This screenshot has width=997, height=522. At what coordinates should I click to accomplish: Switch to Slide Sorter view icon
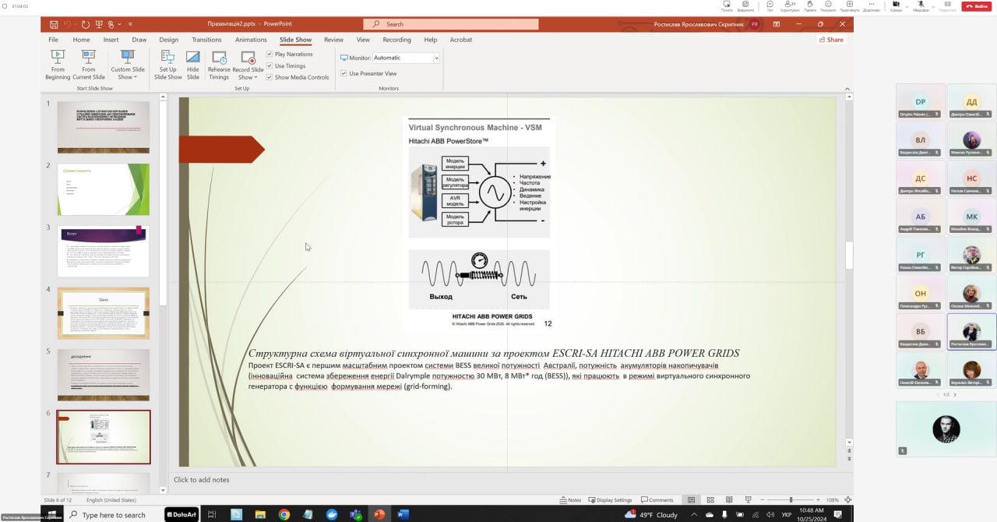click(x=710, y=500)
